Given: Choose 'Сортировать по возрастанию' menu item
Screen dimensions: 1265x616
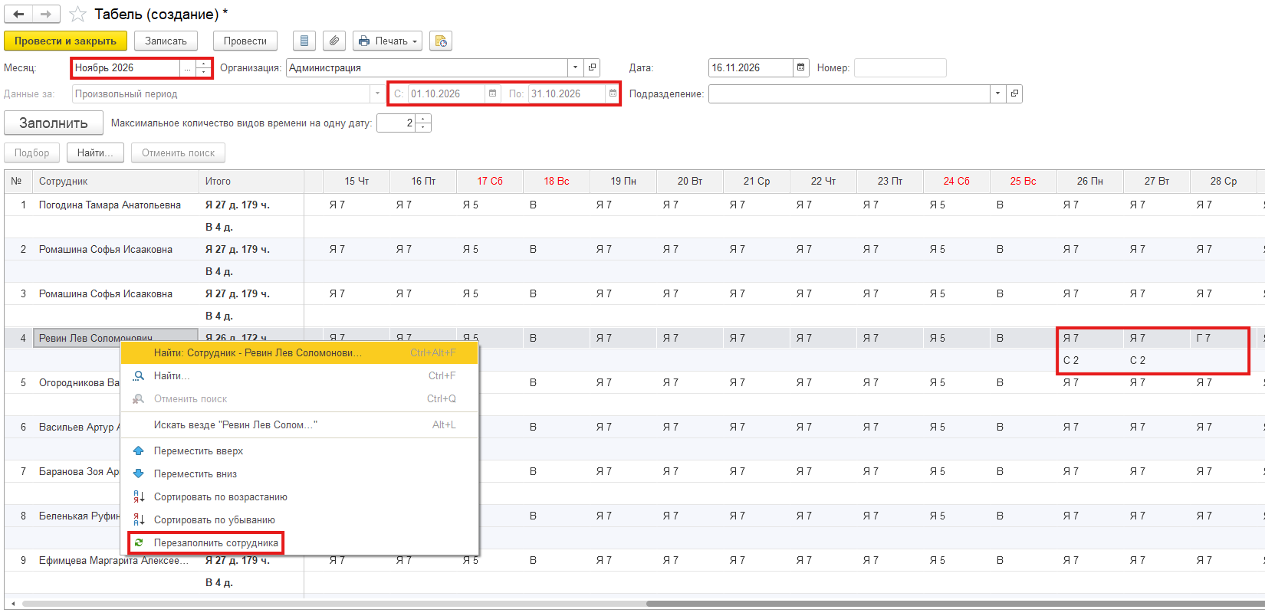Looking at the screenshot, I should (300, 497).
